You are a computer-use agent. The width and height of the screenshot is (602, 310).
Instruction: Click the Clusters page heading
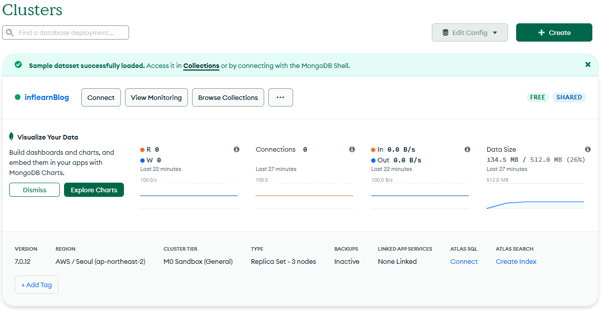click(x=32, y=10)
